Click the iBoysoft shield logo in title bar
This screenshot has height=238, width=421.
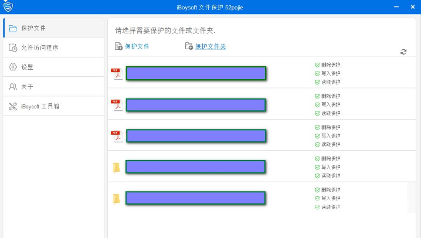(8, 6)
